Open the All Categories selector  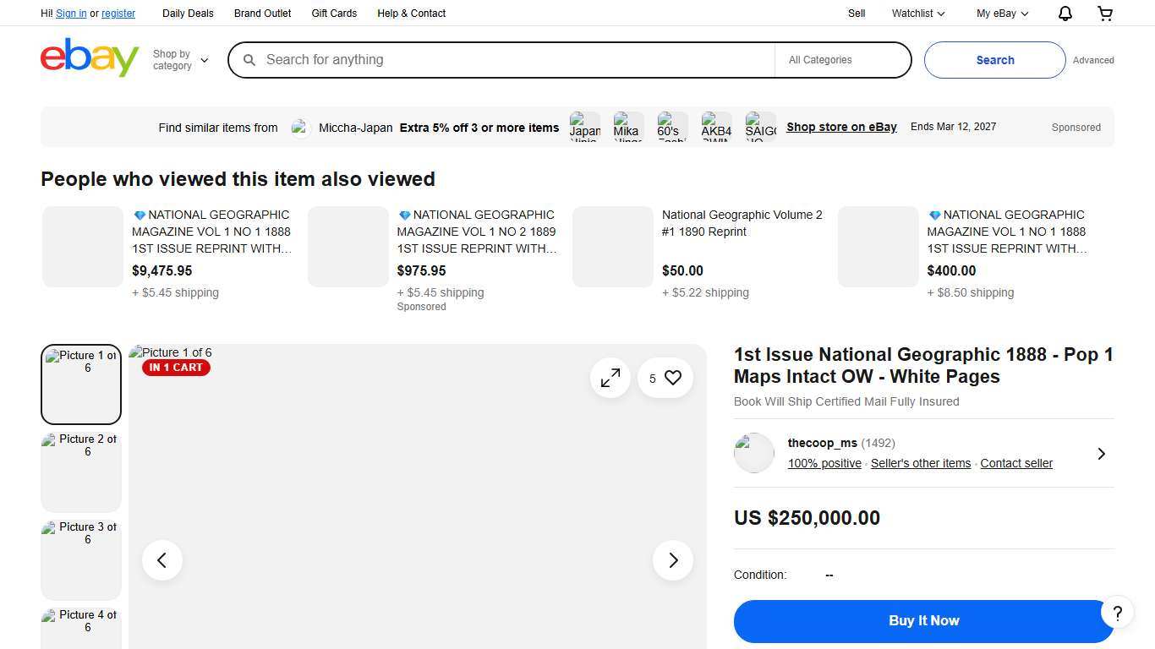click(x=841, y=60)
